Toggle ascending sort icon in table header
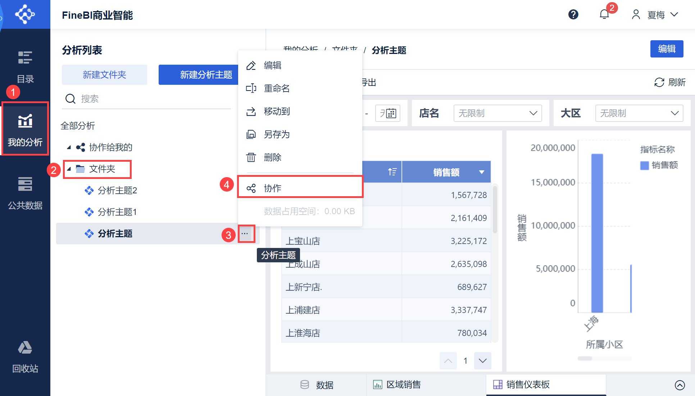This screenshot has height=396, width=695. click(x=392, y=172)
